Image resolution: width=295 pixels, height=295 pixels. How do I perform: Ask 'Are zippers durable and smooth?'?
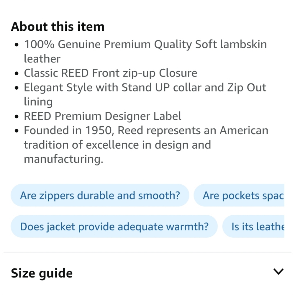tap(100, 195)
